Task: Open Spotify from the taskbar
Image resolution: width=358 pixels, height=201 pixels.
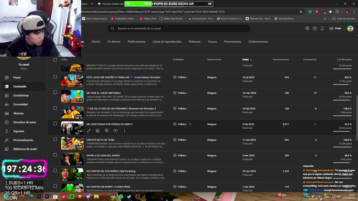Action: [121, 197]
